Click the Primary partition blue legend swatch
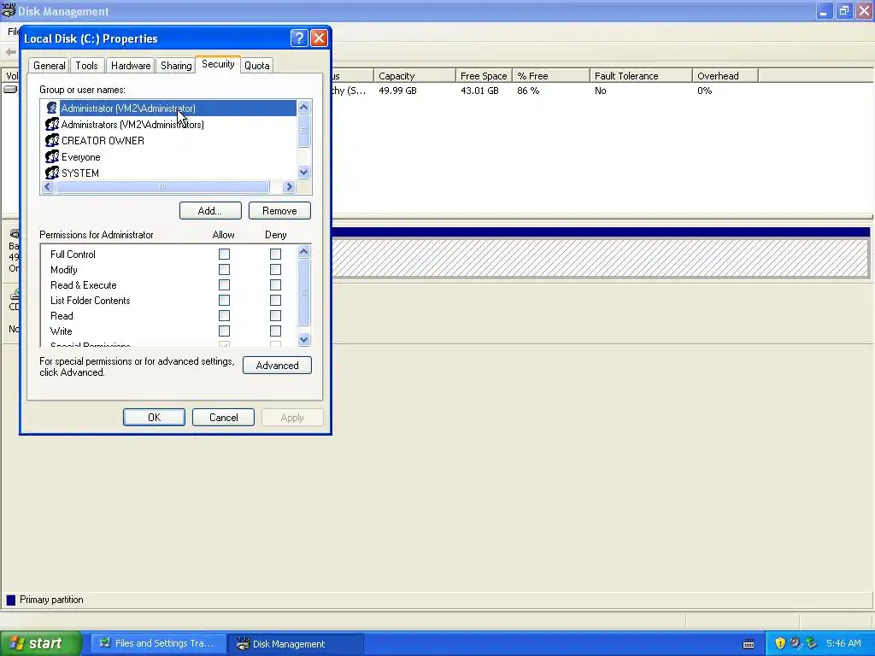Screen dimensions: 875x656 [10, 600]
